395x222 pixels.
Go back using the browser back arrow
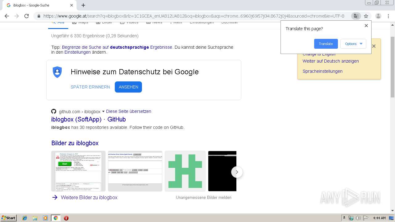coord(7,16)
